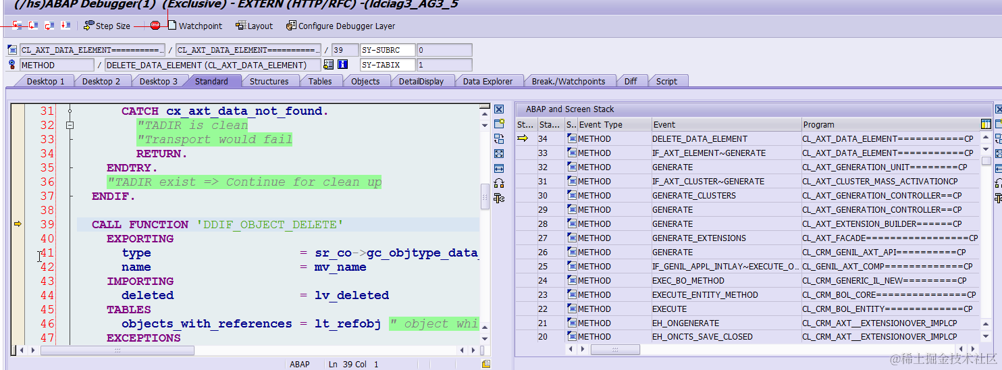Select the DetailDisplay tab
The image size is (1002, 370).
tap(421, 81)
